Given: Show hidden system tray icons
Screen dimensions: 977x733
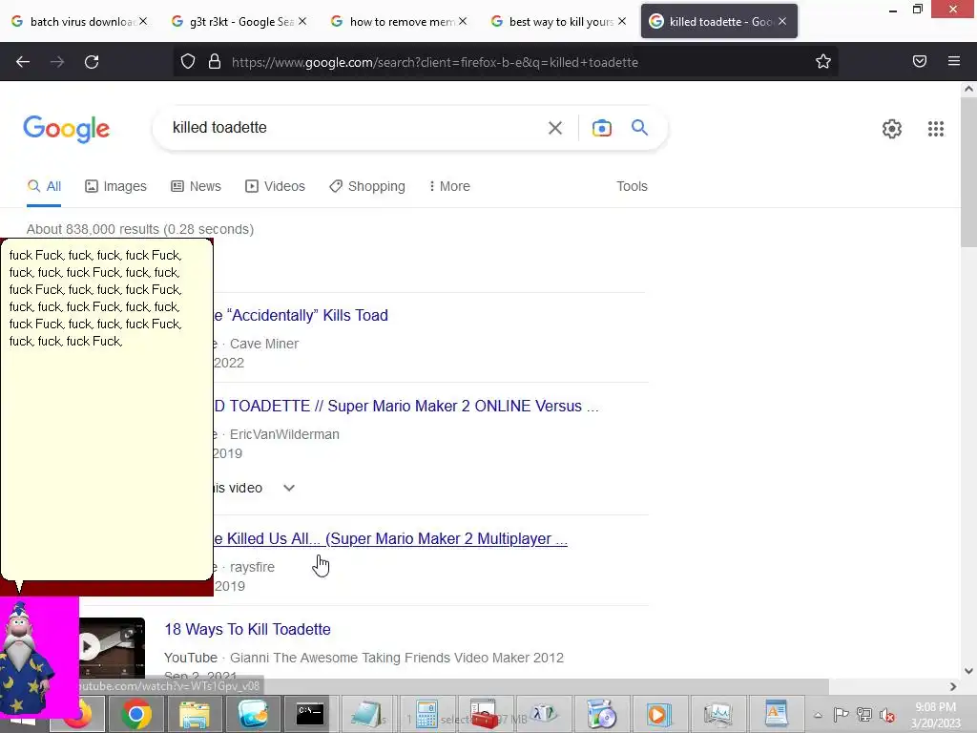Looking at the screenshot, I should coord(818,715).
